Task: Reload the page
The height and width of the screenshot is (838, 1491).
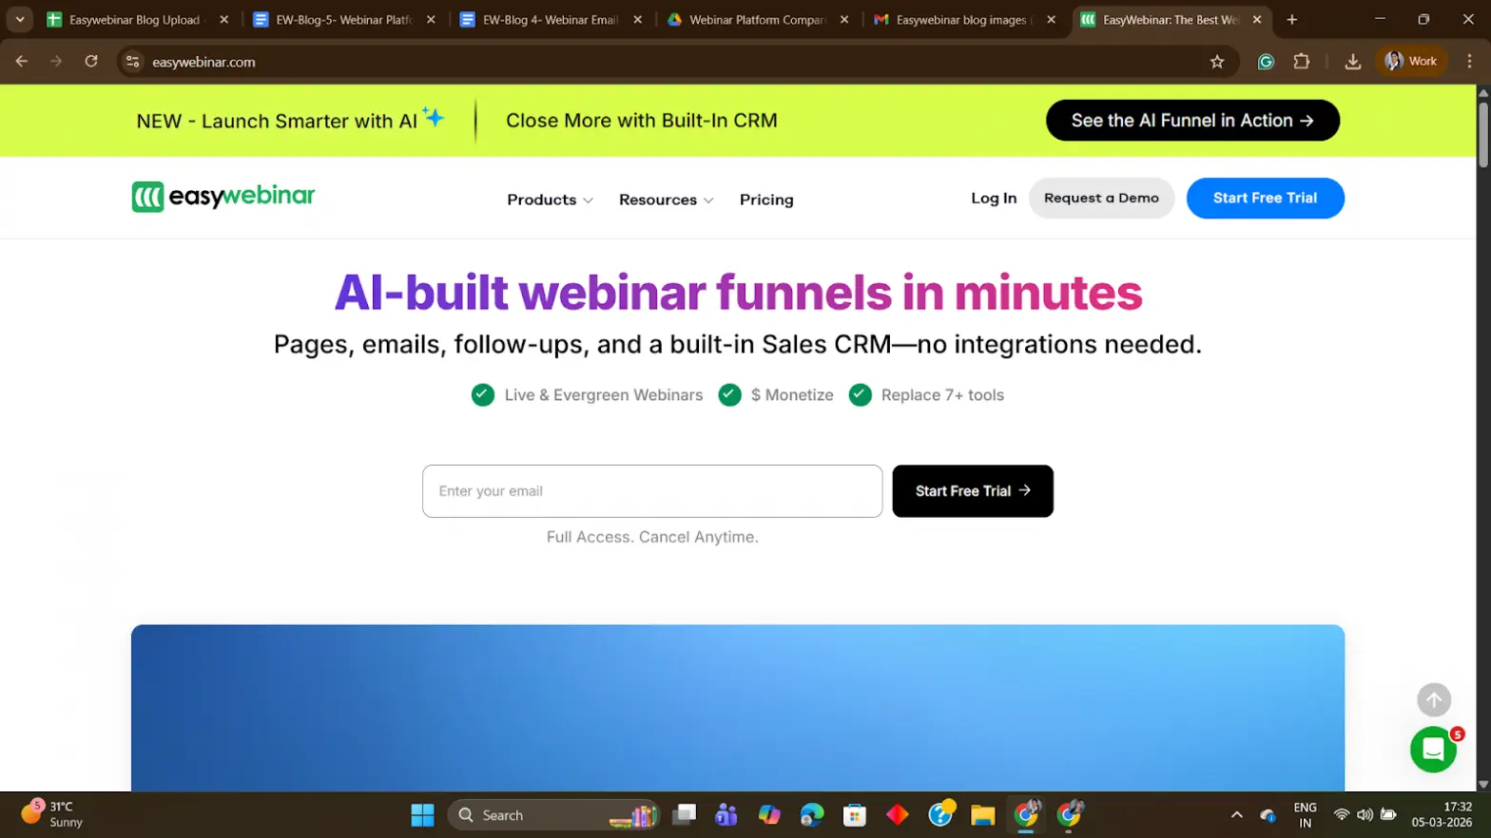Action: (91, 61)
